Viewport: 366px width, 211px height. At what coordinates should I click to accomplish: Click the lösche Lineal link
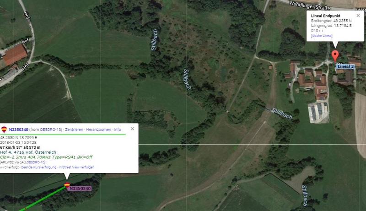point(322,36)
